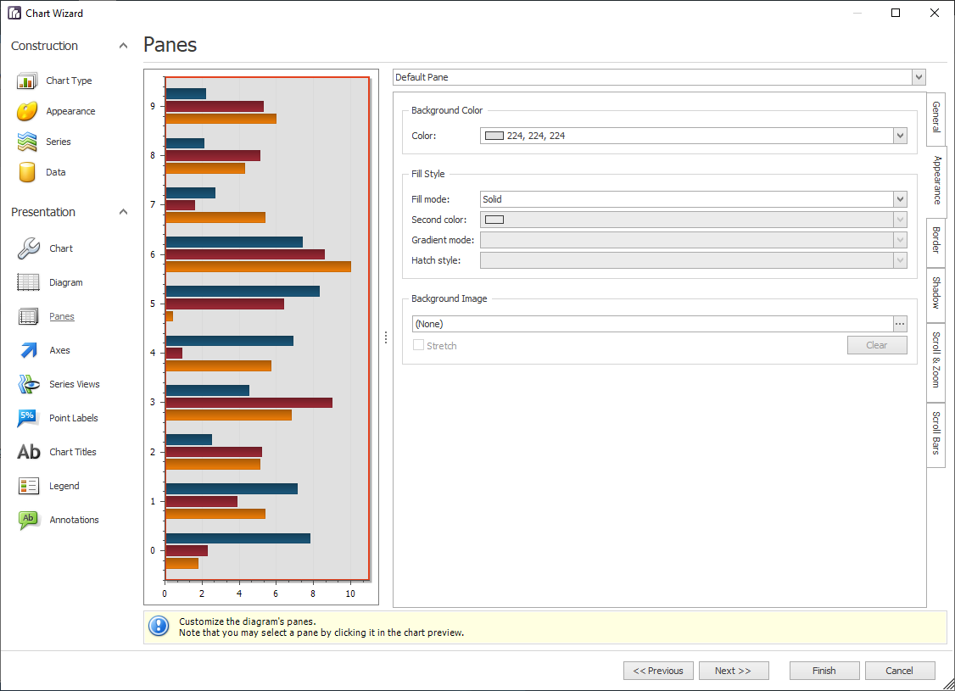
Task: Switch to the Scroll & Zoom tab
Action: pos(935,363)
